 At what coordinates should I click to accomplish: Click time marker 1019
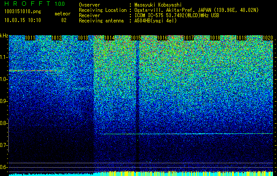pyautogui.click(x=241, y=38)
